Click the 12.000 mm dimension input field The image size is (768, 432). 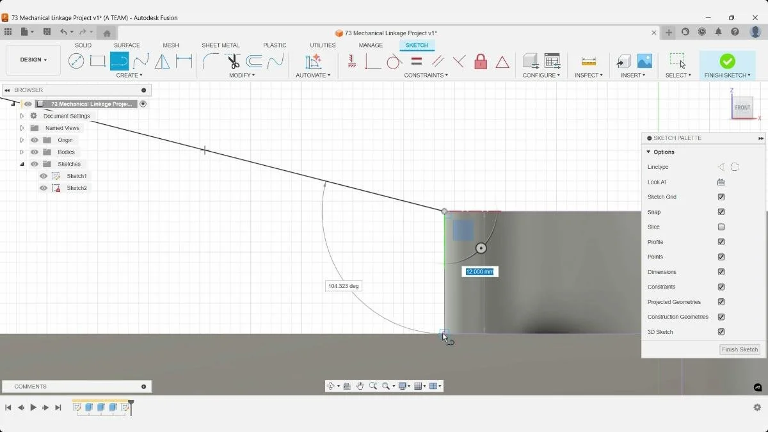click(x=480, y=271)
